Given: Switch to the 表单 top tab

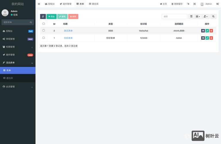Looking at the screenshot, I should 80,4.
